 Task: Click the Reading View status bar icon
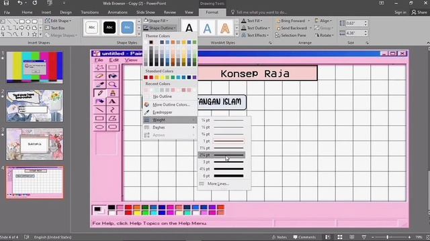352,237
